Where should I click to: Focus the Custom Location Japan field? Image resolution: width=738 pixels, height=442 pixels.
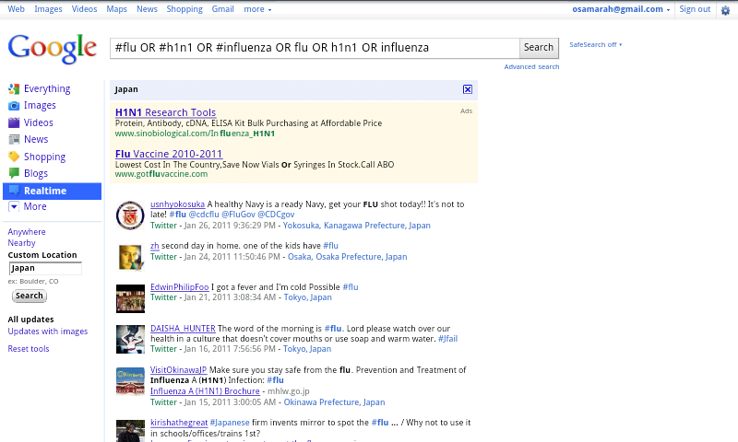pos(45,268)
